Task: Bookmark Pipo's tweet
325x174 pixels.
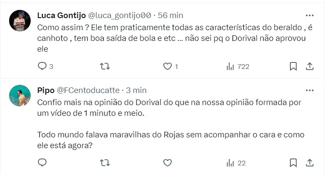Action: point(293,163)
